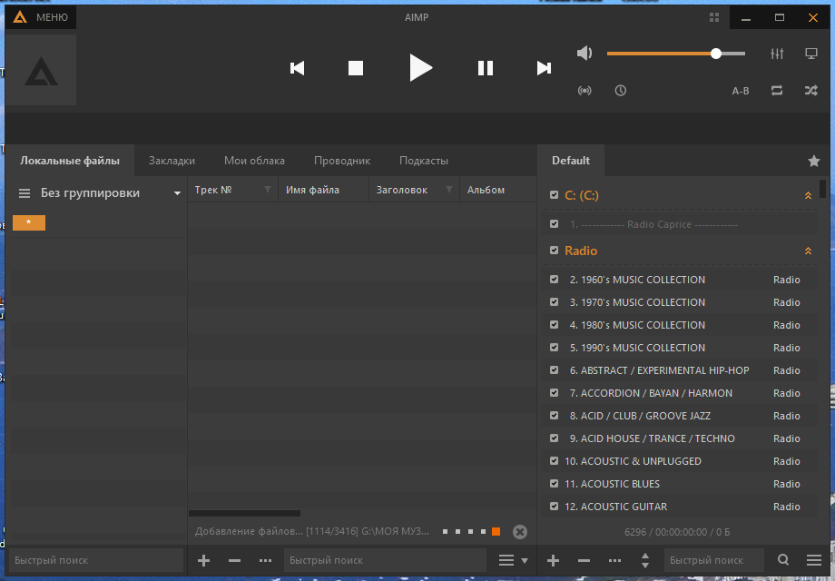The image size is (835, 581).
Task: Cancel the file adding operation
Action: click(x=519, y=532)
